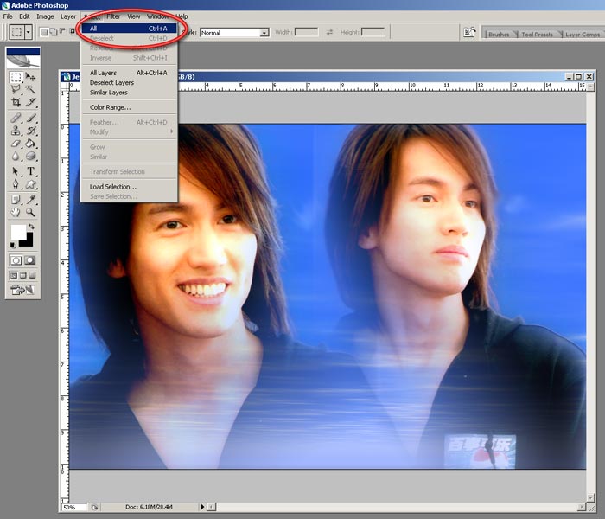Choose Load Selection... menu entry

tap(130, 187)
